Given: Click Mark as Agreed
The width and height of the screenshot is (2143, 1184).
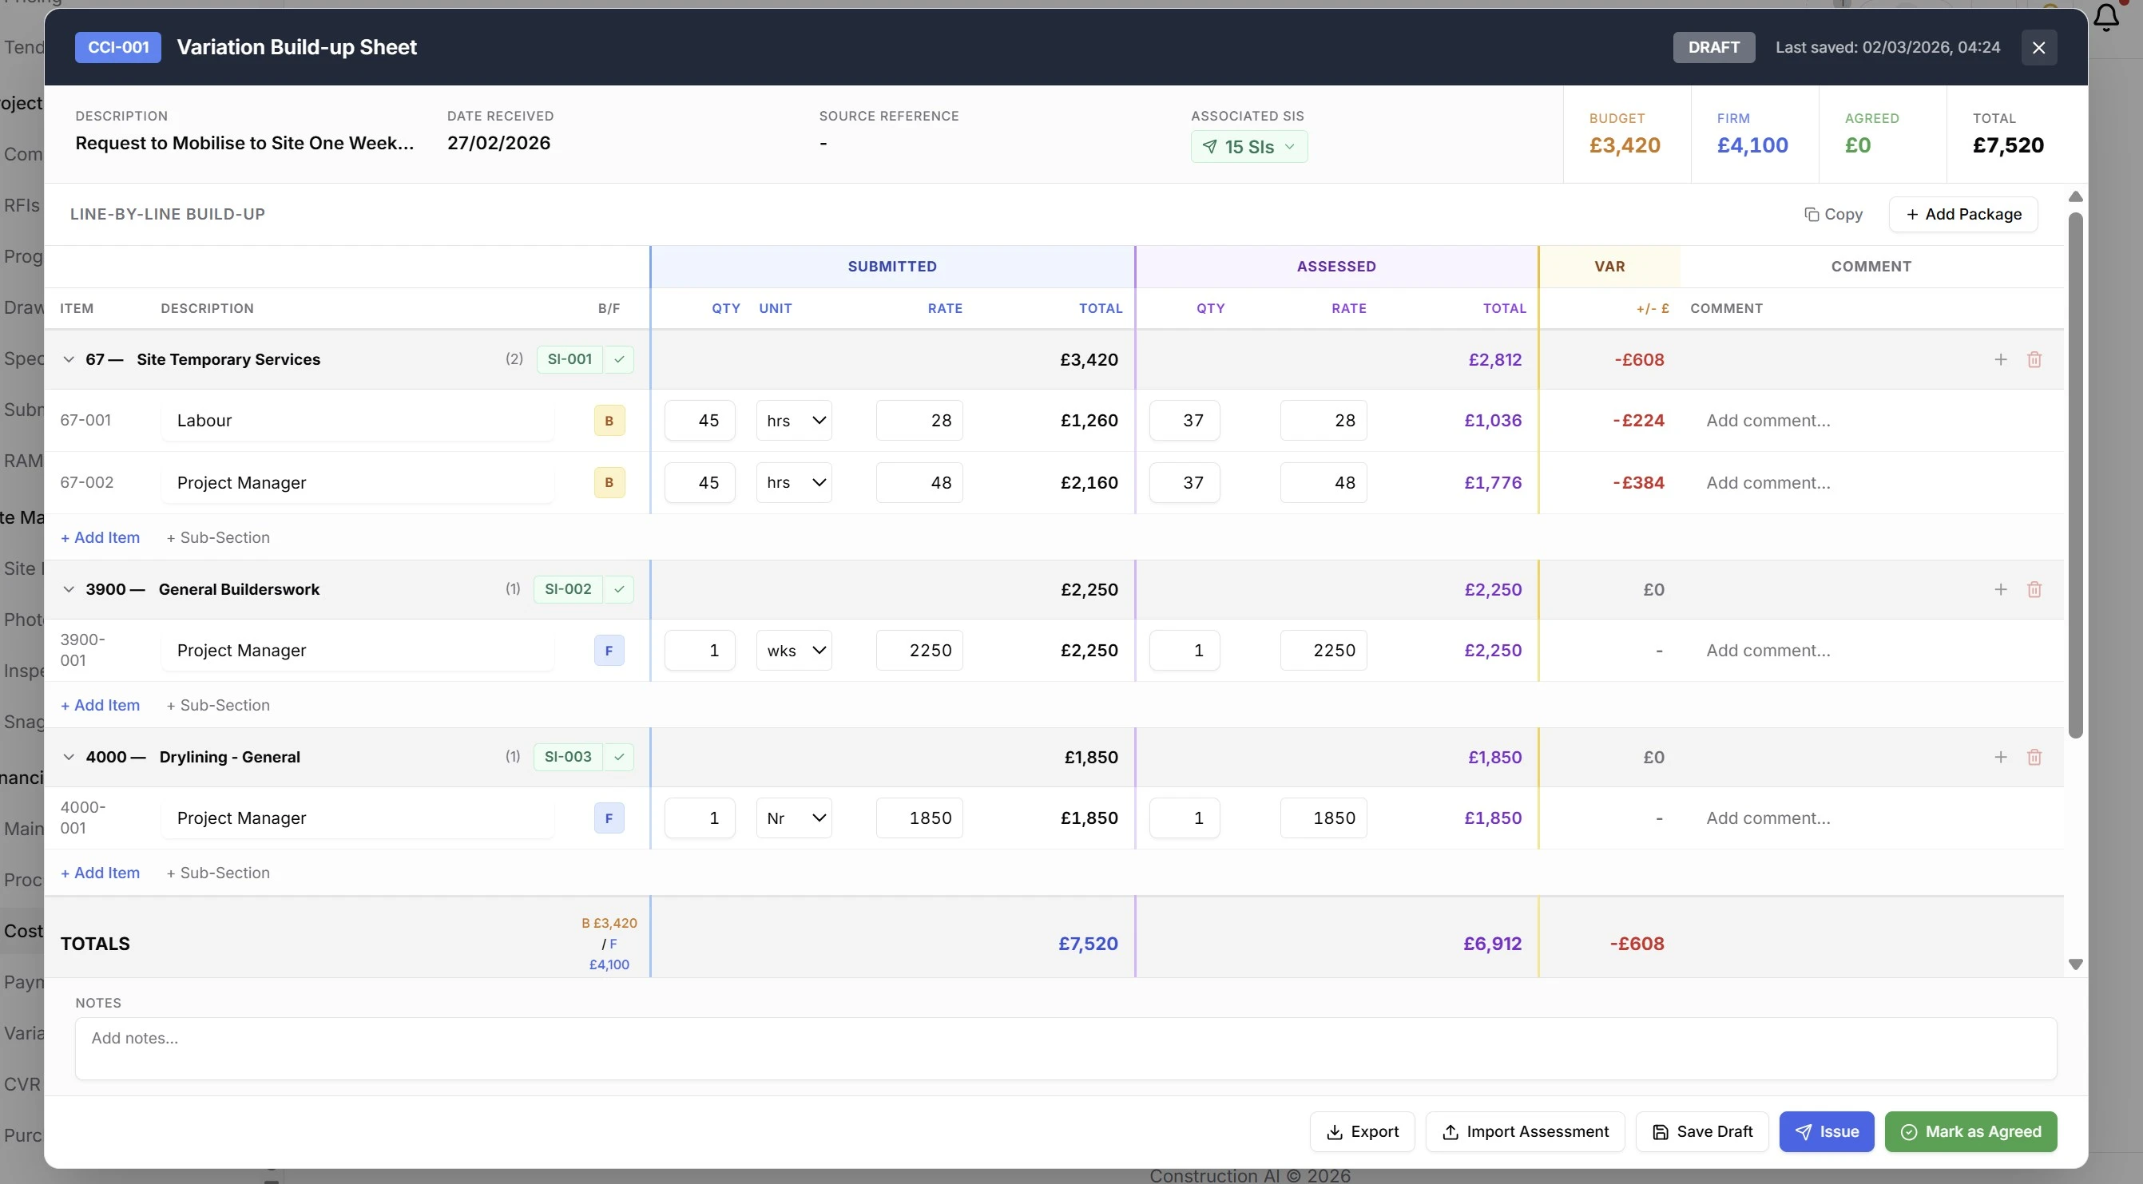Looking at the screenshot, I should (1970, 1131).
